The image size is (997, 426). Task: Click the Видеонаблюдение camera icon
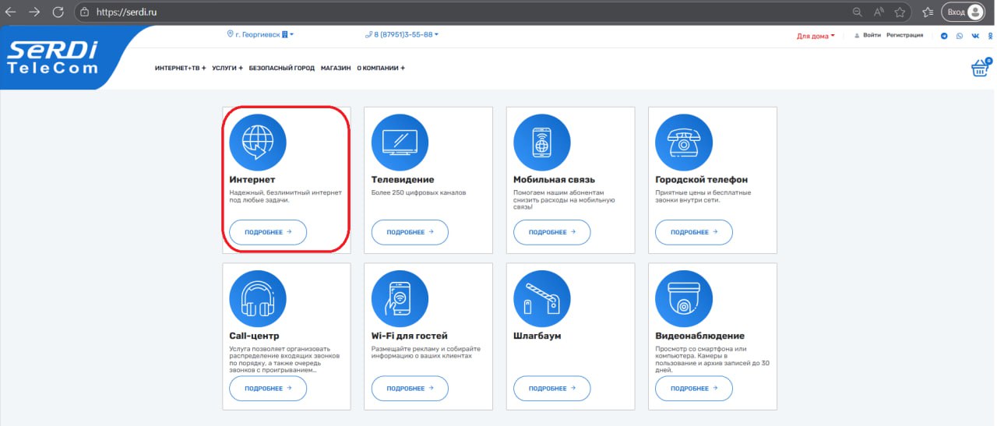point(683,298)
